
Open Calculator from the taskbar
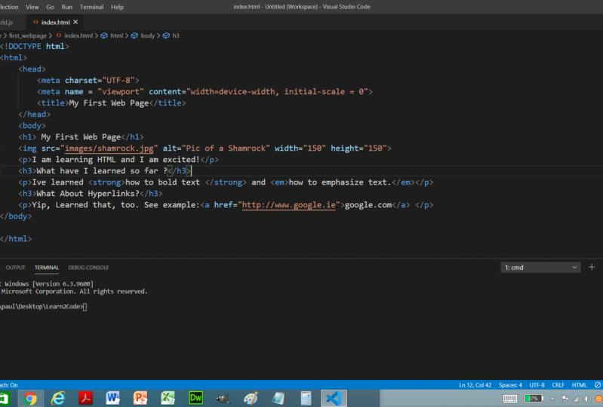pyautogui.click(x=306, y=398)
